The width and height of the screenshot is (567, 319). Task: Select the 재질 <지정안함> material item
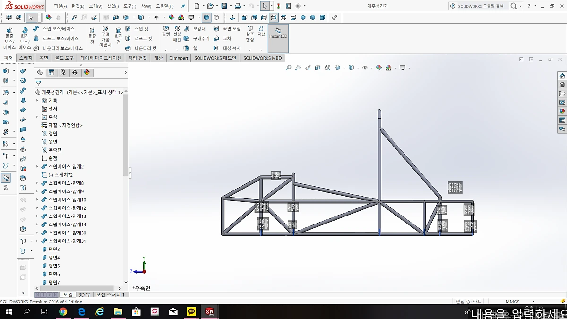(62, 125)
